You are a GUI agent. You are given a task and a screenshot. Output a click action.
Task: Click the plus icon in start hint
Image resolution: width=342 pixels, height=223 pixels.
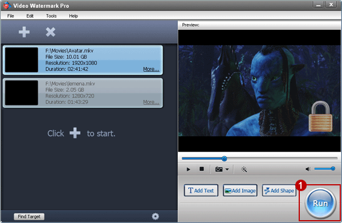tap(75, 133)
